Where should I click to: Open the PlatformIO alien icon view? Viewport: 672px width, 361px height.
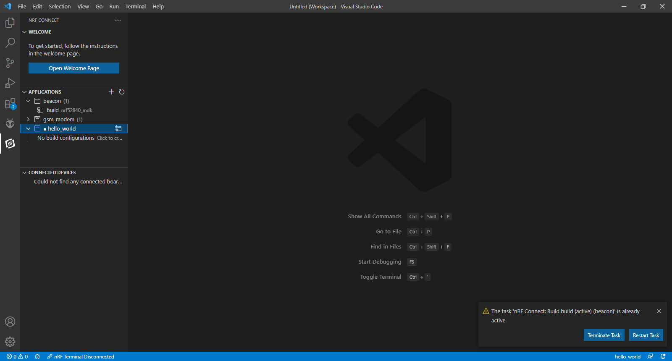point(10,123)
